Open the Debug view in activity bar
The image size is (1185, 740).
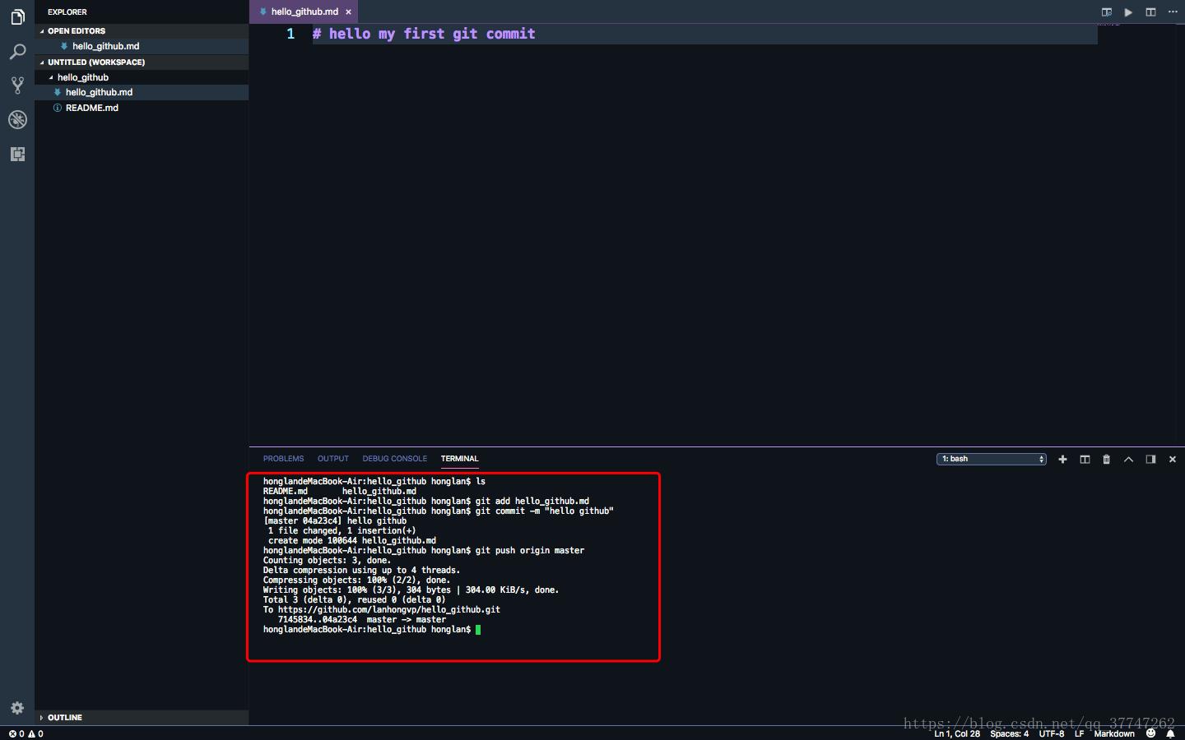coord(17,120)
